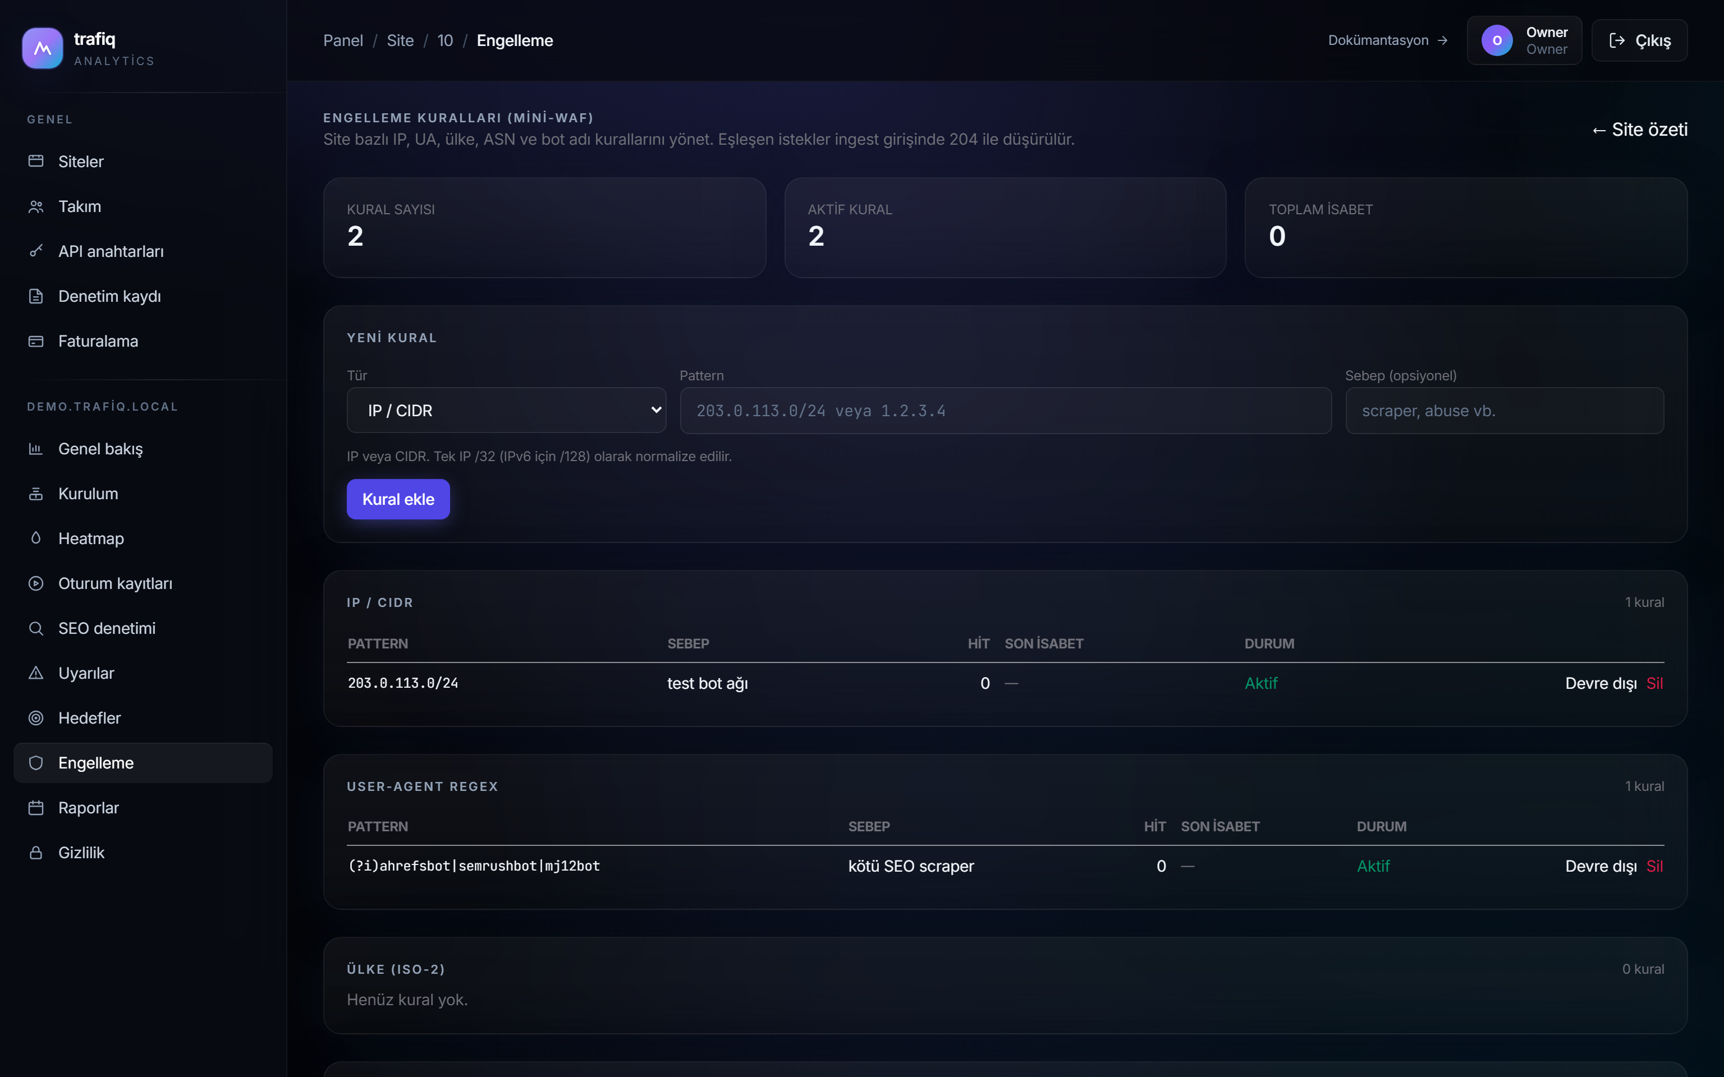Image resolution: width=1724 pixels, height=1077 pixels.
Task: Disable the ahrefsbot regex rule
Action: pos(1601,866)
